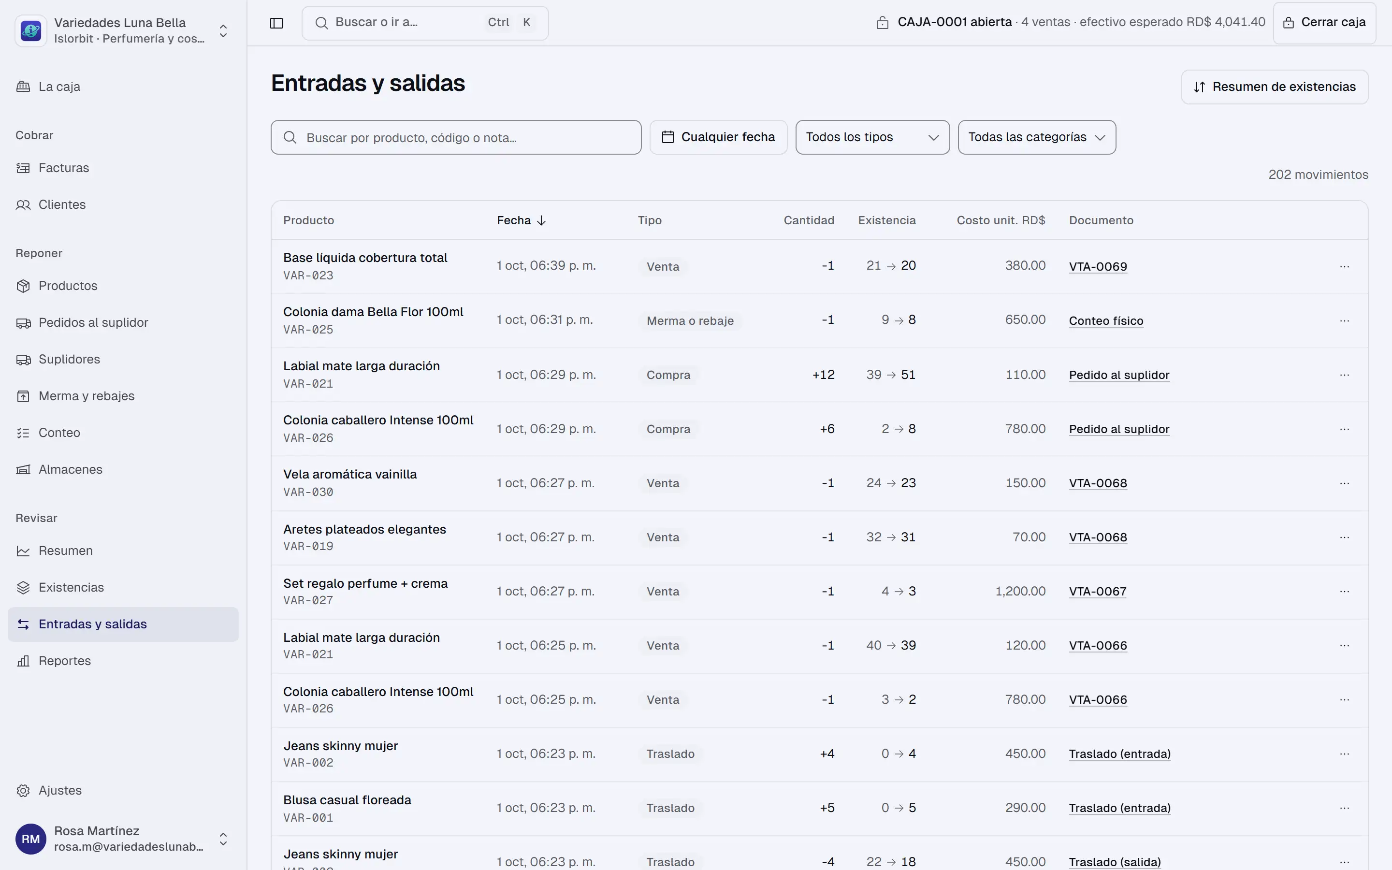Open Pedido al suplidor link for VAR-021

point(1119,375)
